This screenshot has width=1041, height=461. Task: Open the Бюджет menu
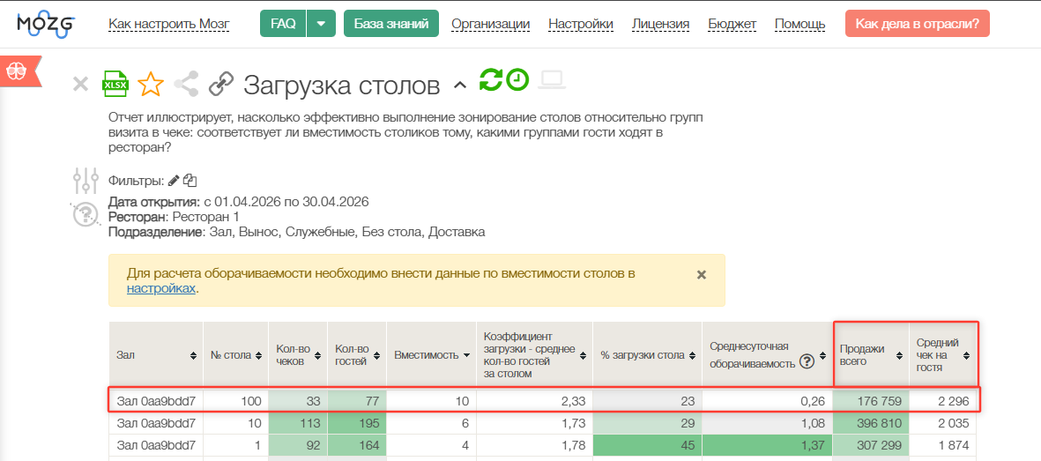(x=732, y=25)
